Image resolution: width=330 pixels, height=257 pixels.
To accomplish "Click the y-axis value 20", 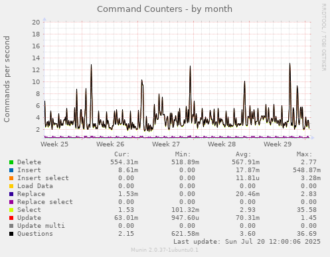I will point(36,22).
